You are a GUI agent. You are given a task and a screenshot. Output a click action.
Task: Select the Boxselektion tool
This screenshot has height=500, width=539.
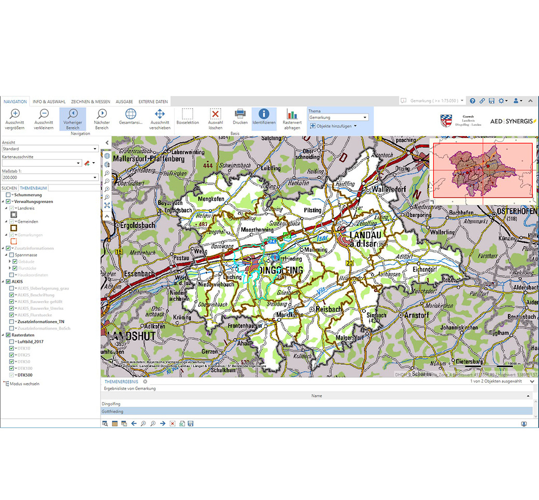pos(188,117)
